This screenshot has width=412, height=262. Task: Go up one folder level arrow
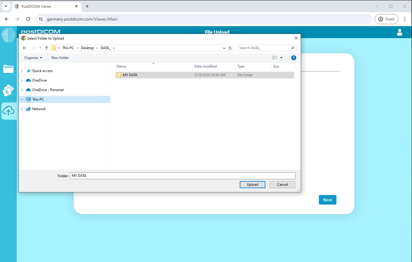47,48
